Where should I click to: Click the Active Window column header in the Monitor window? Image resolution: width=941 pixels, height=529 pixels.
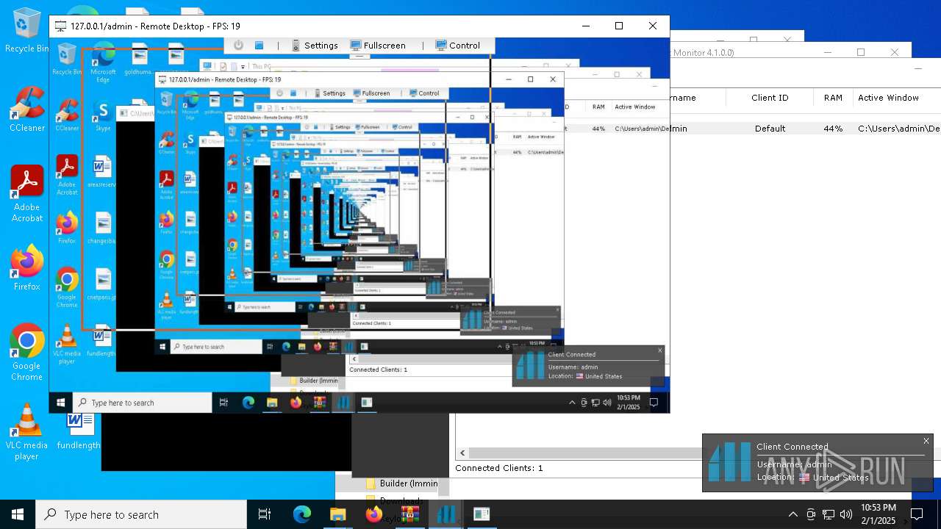tap(888, 98)
